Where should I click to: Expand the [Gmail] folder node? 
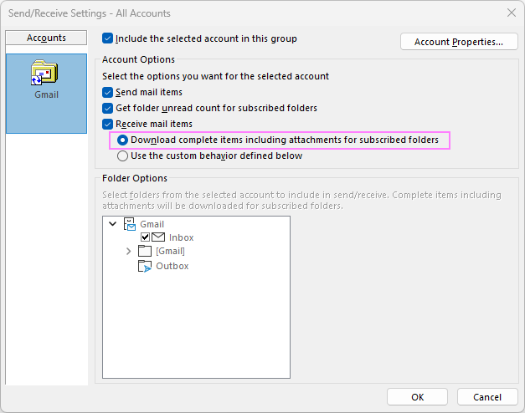[129, 251]
